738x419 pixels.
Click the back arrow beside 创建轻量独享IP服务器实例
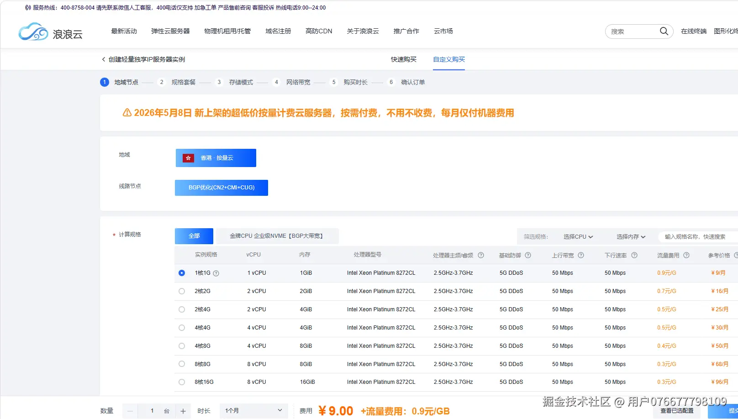(104, 59)
